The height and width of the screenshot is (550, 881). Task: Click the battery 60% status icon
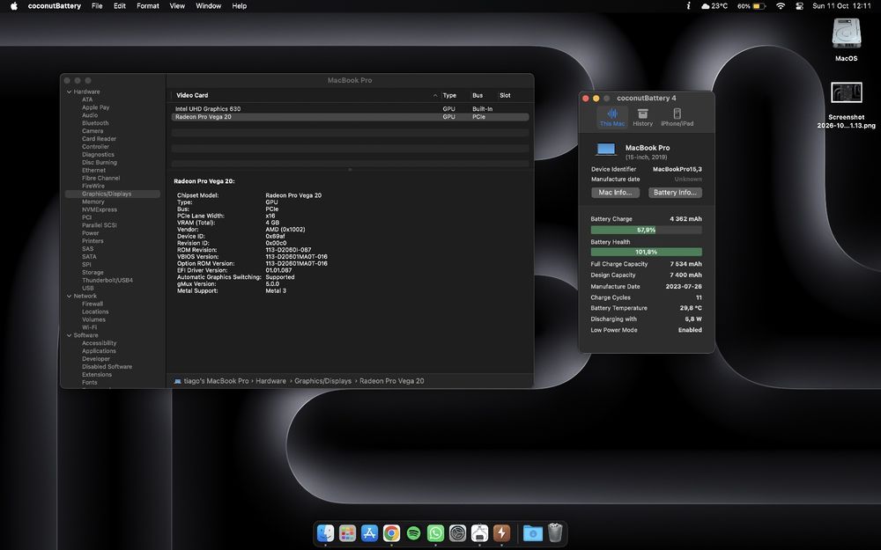751,5
